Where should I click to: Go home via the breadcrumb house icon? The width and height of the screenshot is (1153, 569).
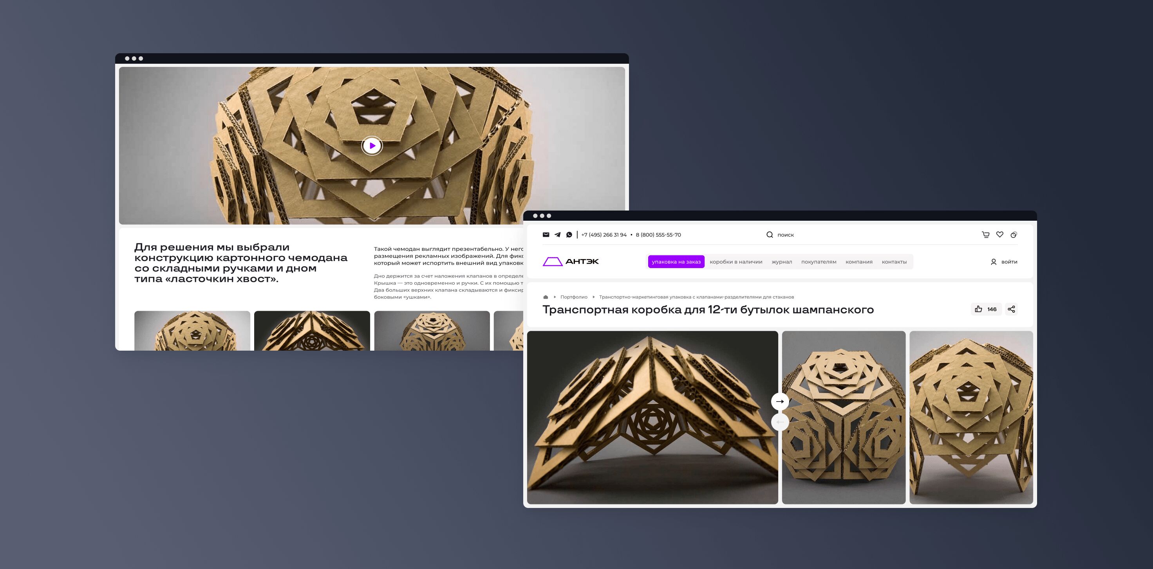(x=546, y=297)
